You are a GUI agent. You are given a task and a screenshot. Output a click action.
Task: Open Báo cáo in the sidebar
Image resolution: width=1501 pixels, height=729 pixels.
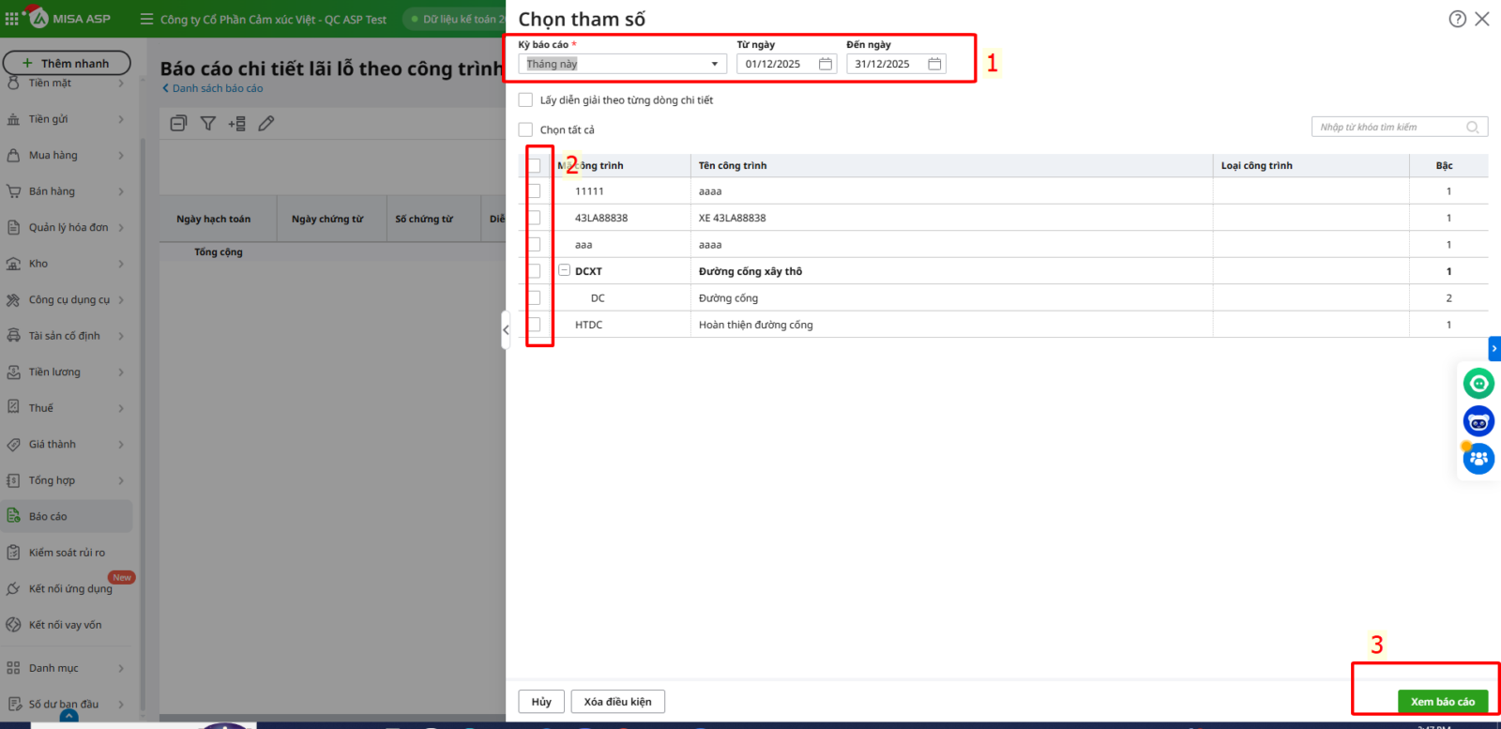(x=48, y=517)
